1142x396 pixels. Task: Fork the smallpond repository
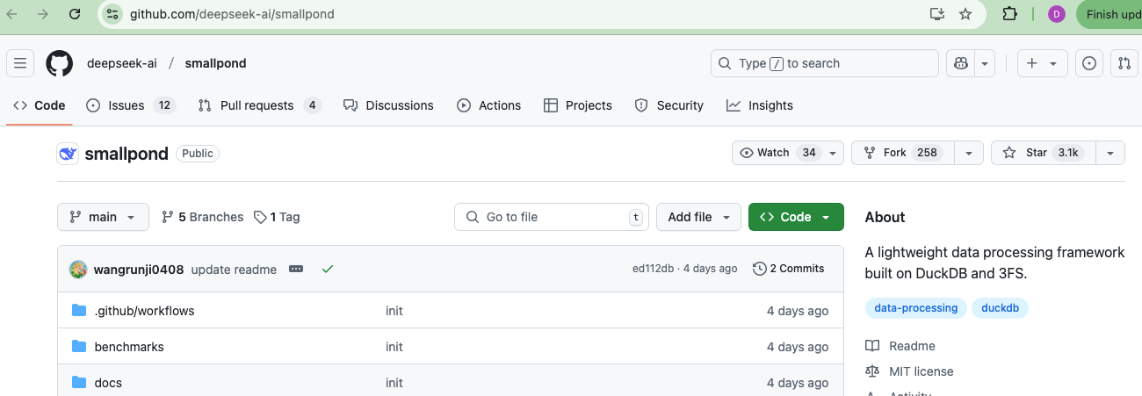click(903, 153)
